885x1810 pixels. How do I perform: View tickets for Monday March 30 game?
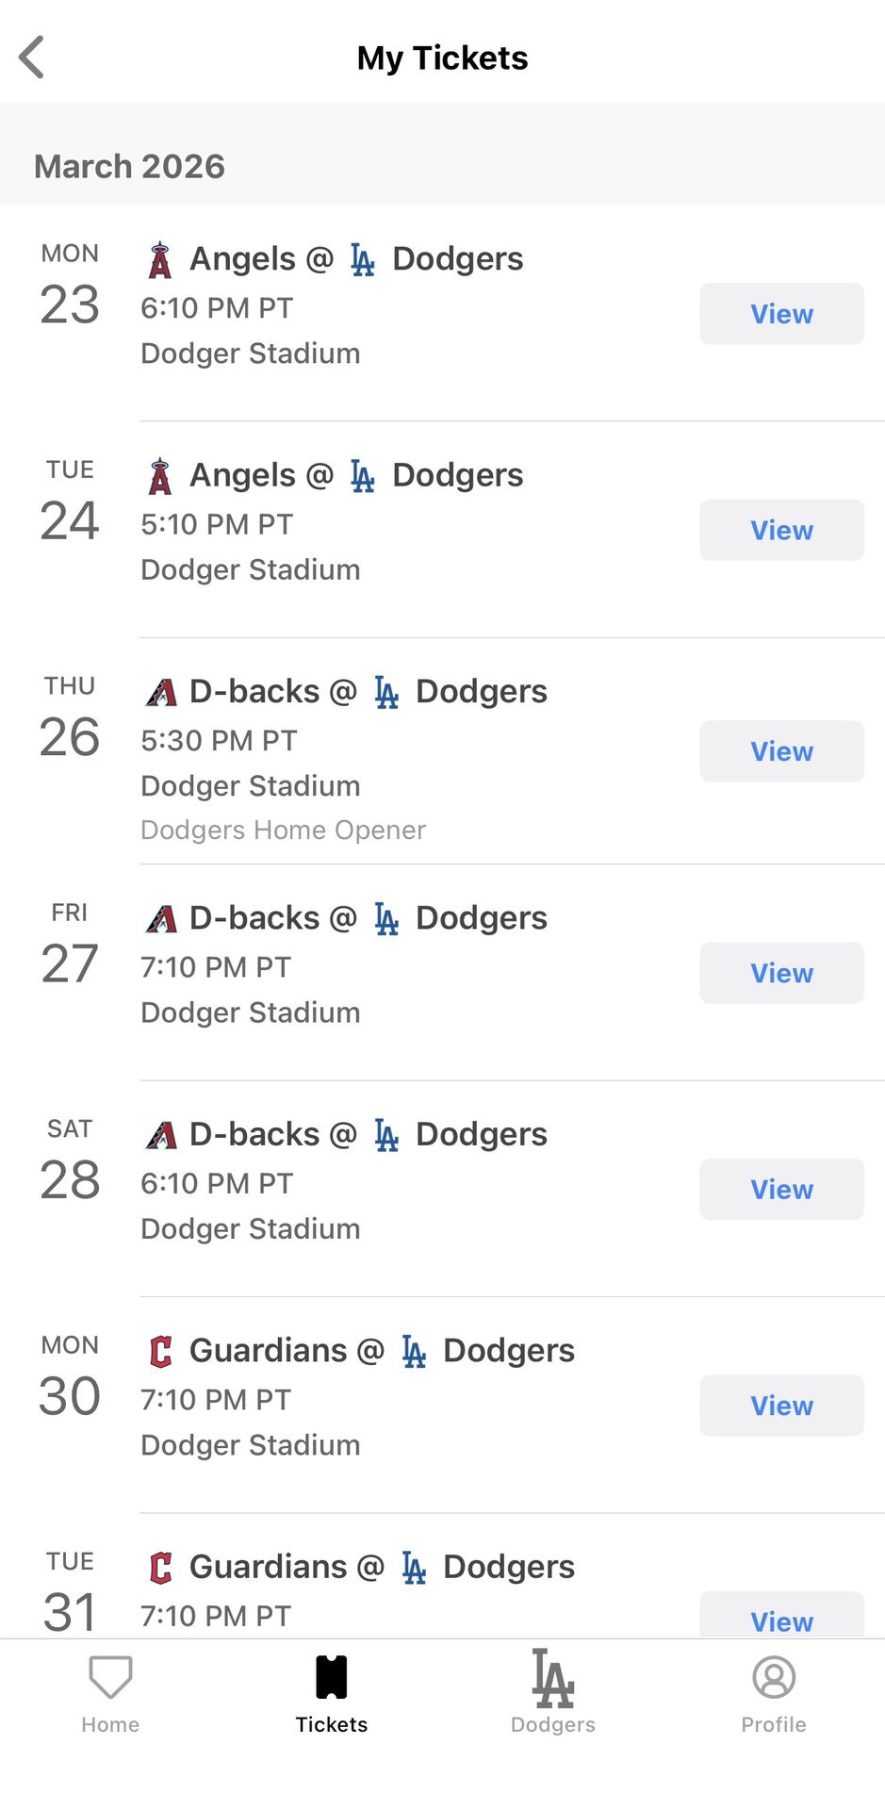781,1406
